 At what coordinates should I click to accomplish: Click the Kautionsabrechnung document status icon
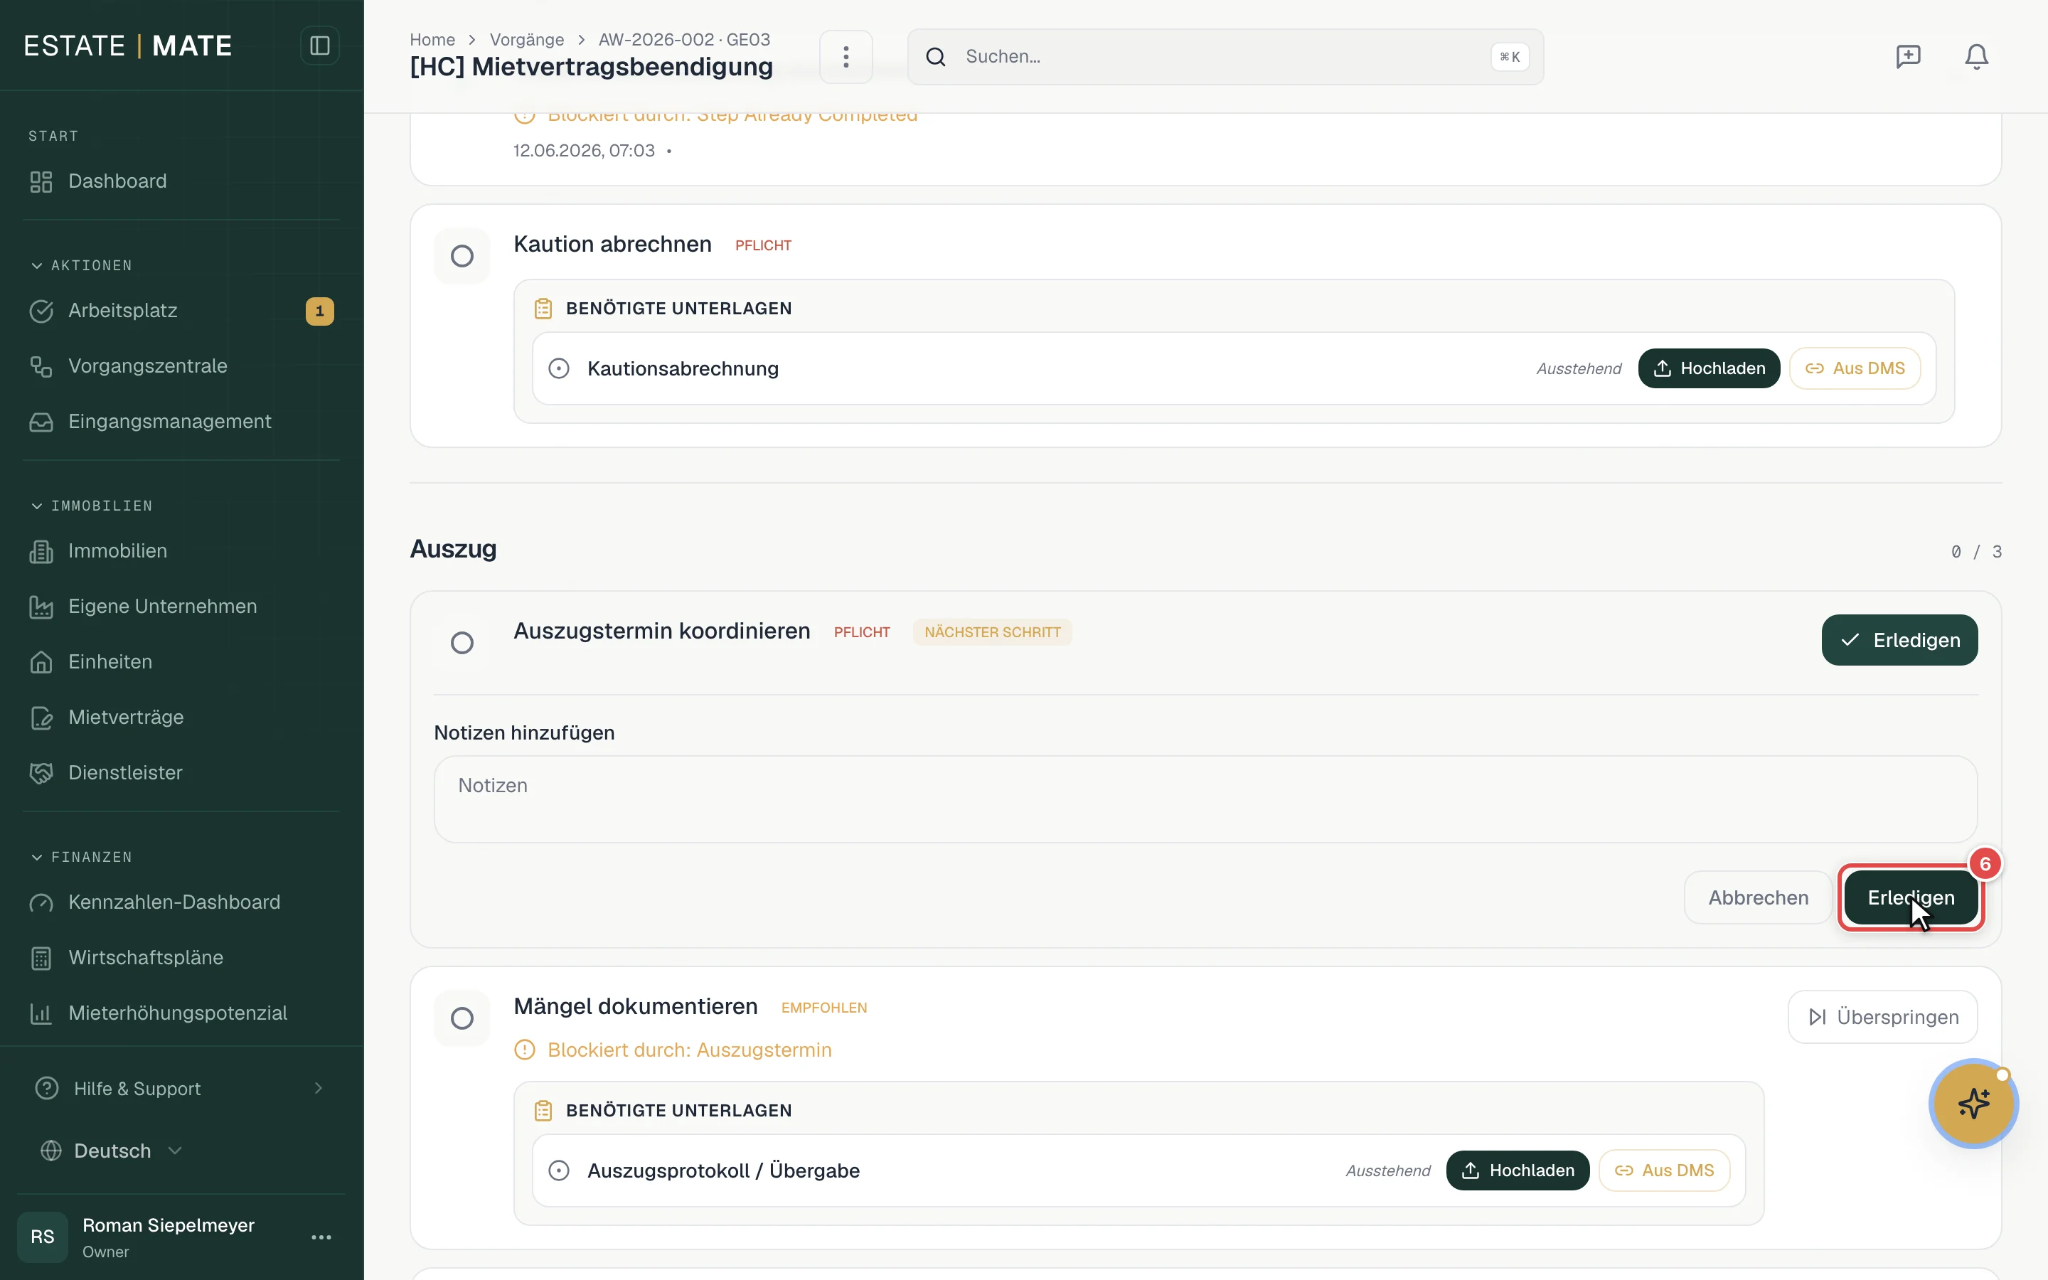[x=558, y=368]
